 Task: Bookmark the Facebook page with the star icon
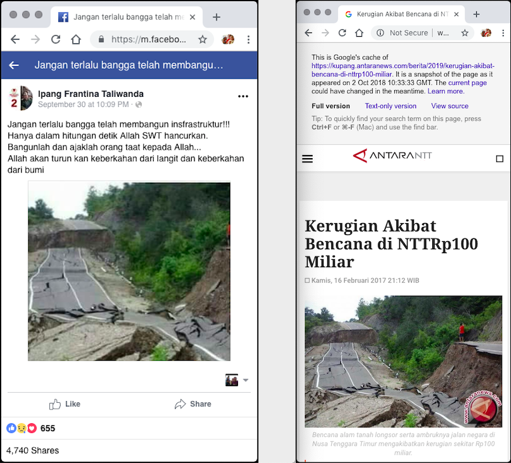pos(203,40)
